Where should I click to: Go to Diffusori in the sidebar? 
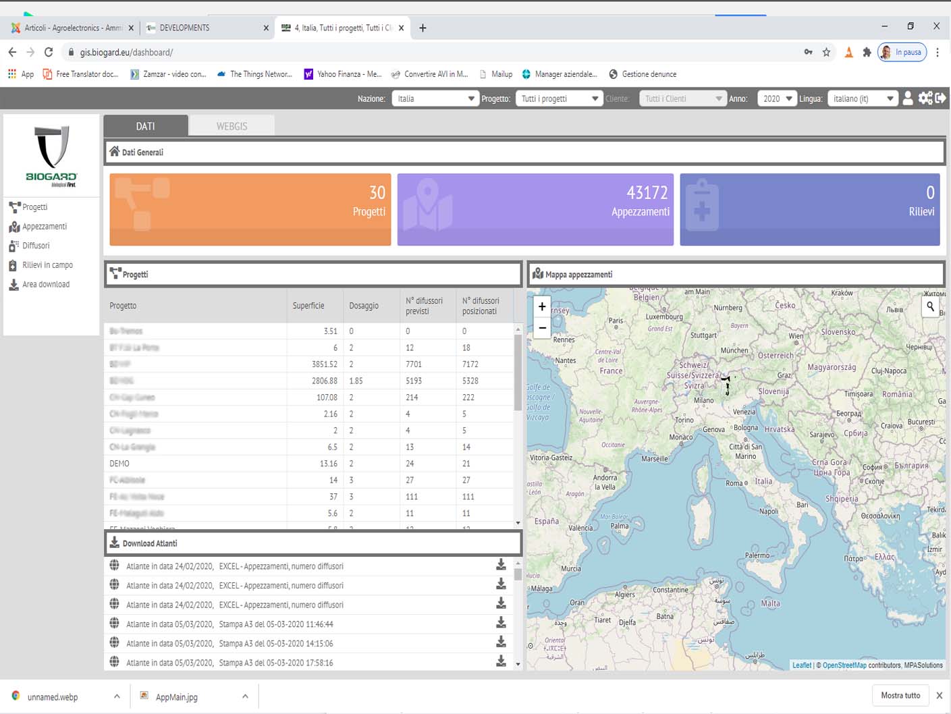click(29, 246)
